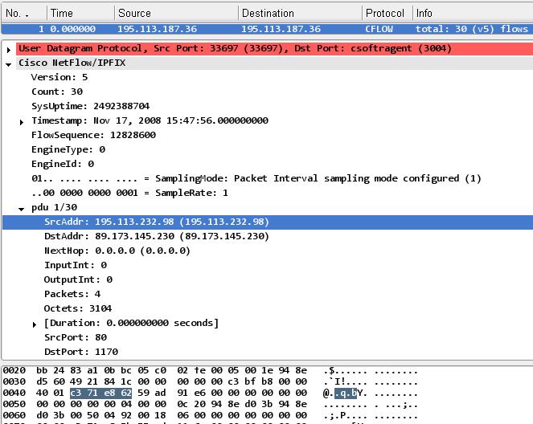The height and width of the screenshot is (424, 533).
Task: Sort by the Protocol column header
Action: 387,14
